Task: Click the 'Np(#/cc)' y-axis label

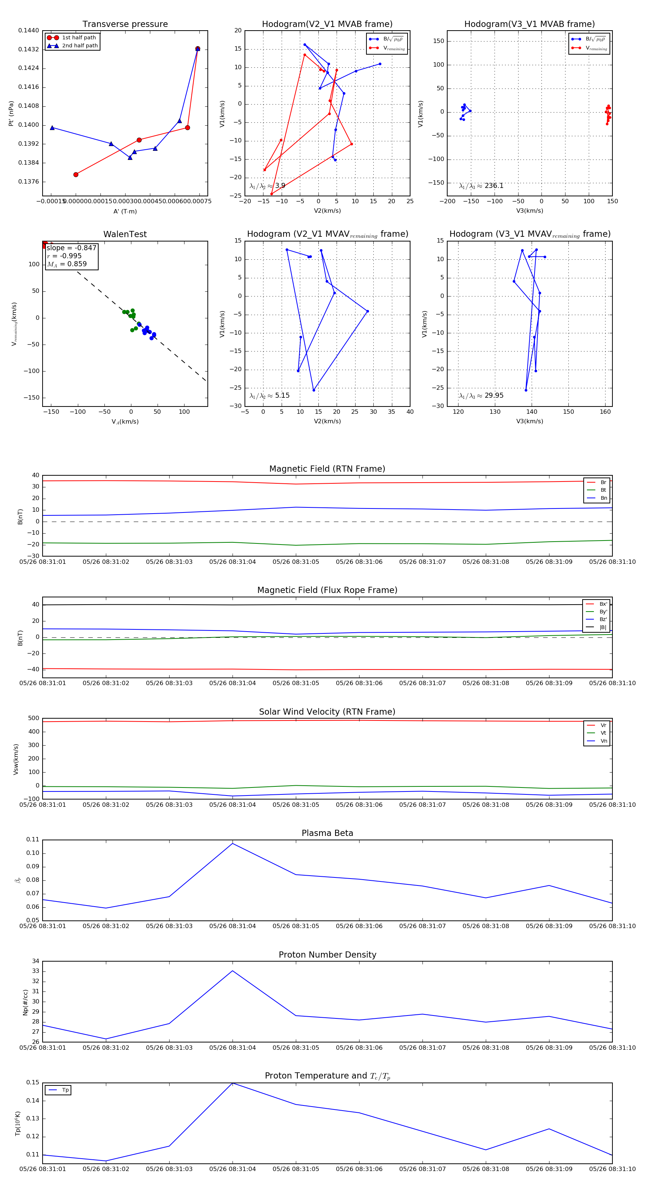Action: click(25, 1002)
